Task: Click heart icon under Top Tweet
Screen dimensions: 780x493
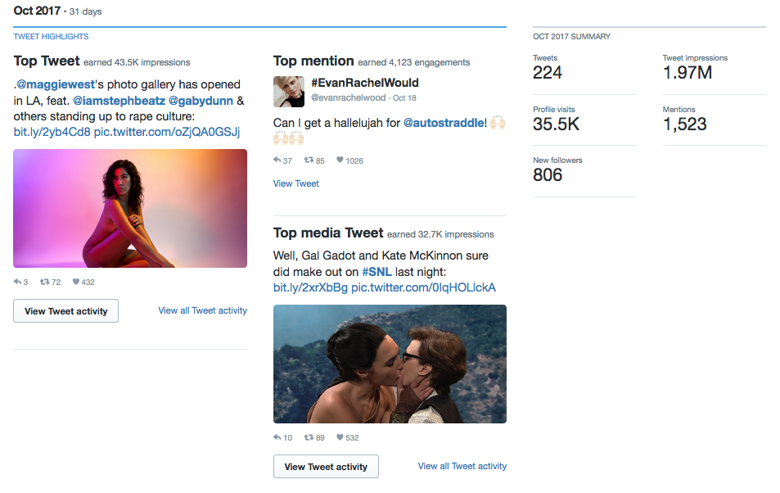Action: tap(76, 283)
